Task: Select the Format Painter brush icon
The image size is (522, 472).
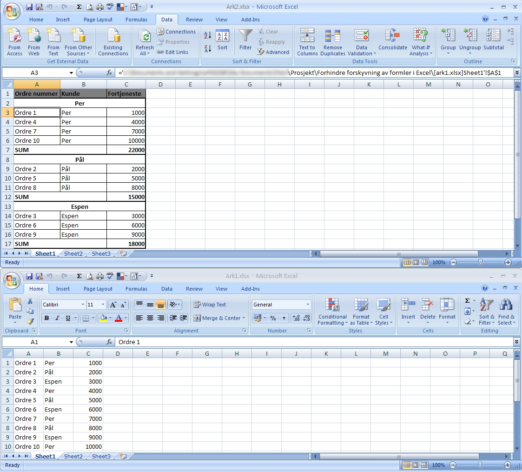Action: [x=30, y=321]
